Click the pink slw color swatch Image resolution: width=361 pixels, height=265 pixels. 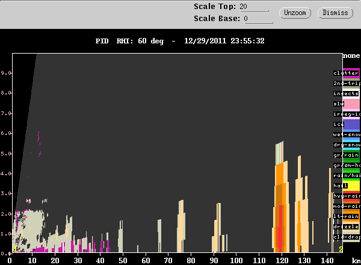pyautogui.click(x=352, y=104)
